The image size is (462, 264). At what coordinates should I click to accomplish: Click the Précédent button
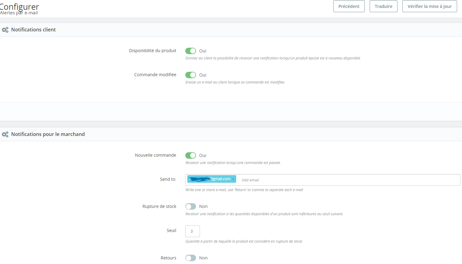(x=349, y=6)
